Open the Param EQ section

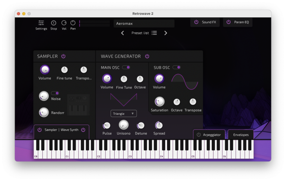tap(238, 22)
